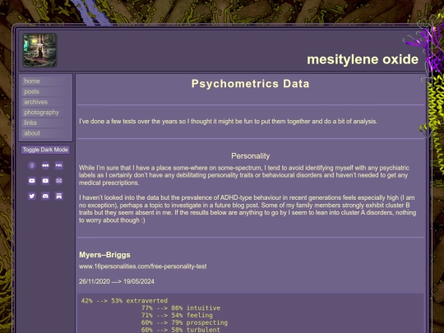The height and width of the screenshot is (333, 444).
Task: Click the '71% --> 54% feeling' line
Action: tap(177, 315)
